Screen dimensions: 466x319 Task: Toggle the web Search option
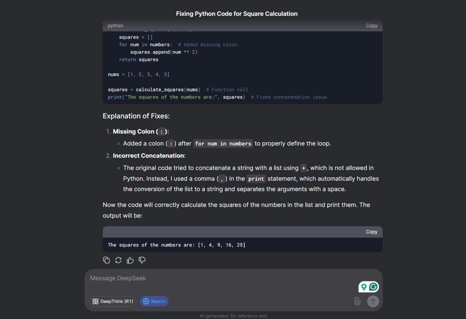click(154, 301)
